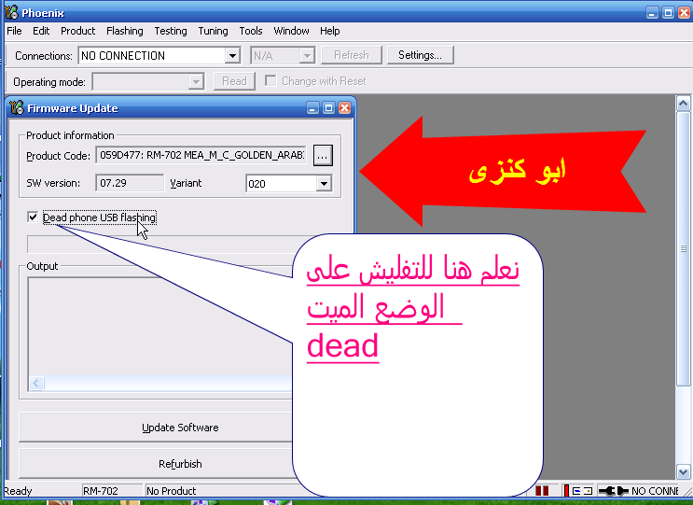The width and height of the screenshot is (693, 505).
Task: Minimize the Firmware Update window
Action: pyautogui.click(x=312, y=108)
